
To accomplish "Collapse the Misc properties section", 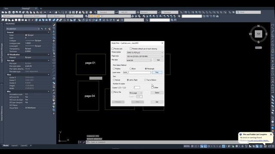I will click(x=49, y=92).
